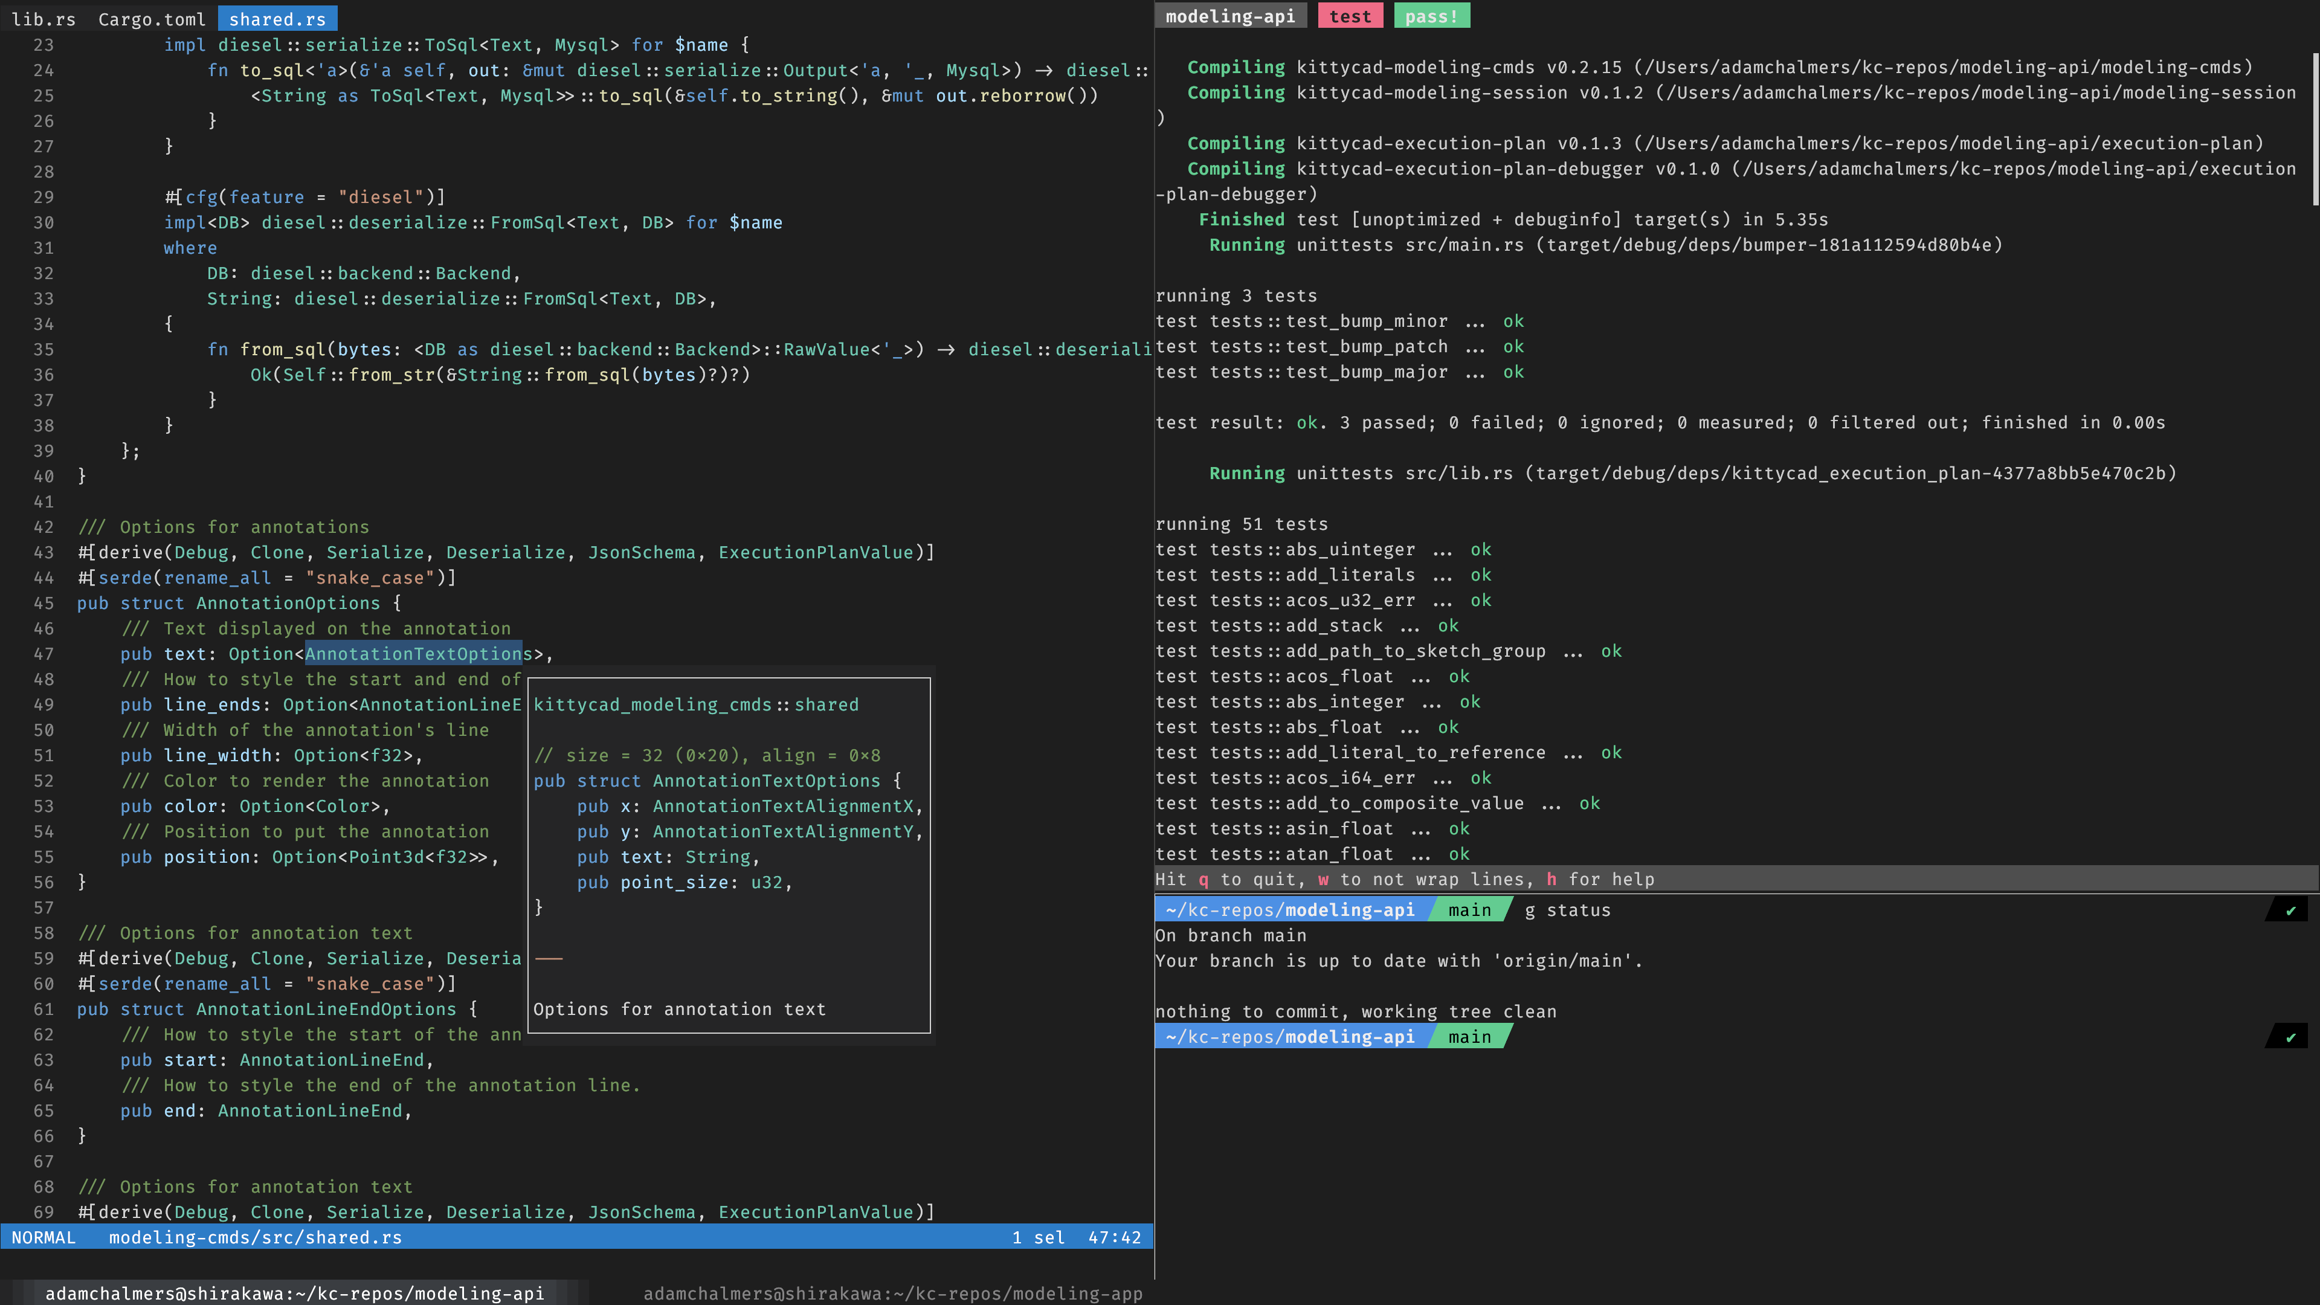Click 'pub start: AnnotationLineEnd' field
Viewport: 2320px width, 1305px height.
tap(277, 1060)
